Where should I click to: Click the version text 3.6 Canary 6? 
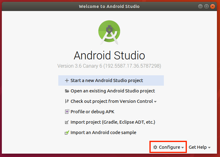tap(109, 66)
